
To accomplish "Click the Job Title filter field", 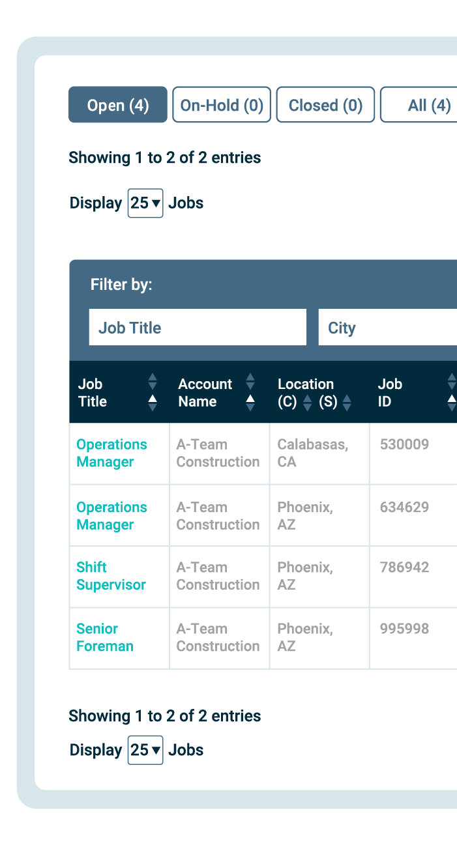I will [x=198, y=327].
